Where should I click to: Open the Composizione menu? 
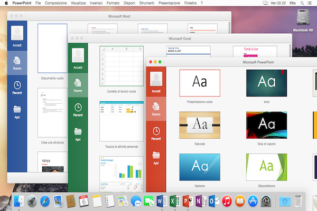tap(56, 3)
